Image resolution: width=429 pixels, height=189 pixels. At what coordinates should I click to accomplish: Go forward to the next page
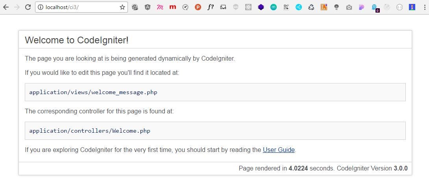[17, 7]
